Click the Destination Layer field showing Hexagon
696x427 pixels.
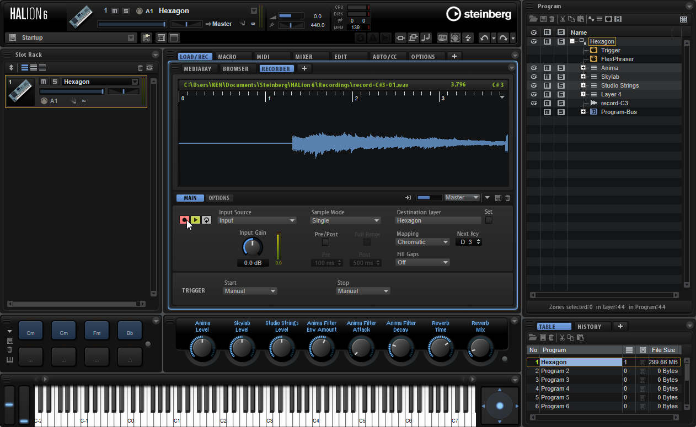(438, 220)
